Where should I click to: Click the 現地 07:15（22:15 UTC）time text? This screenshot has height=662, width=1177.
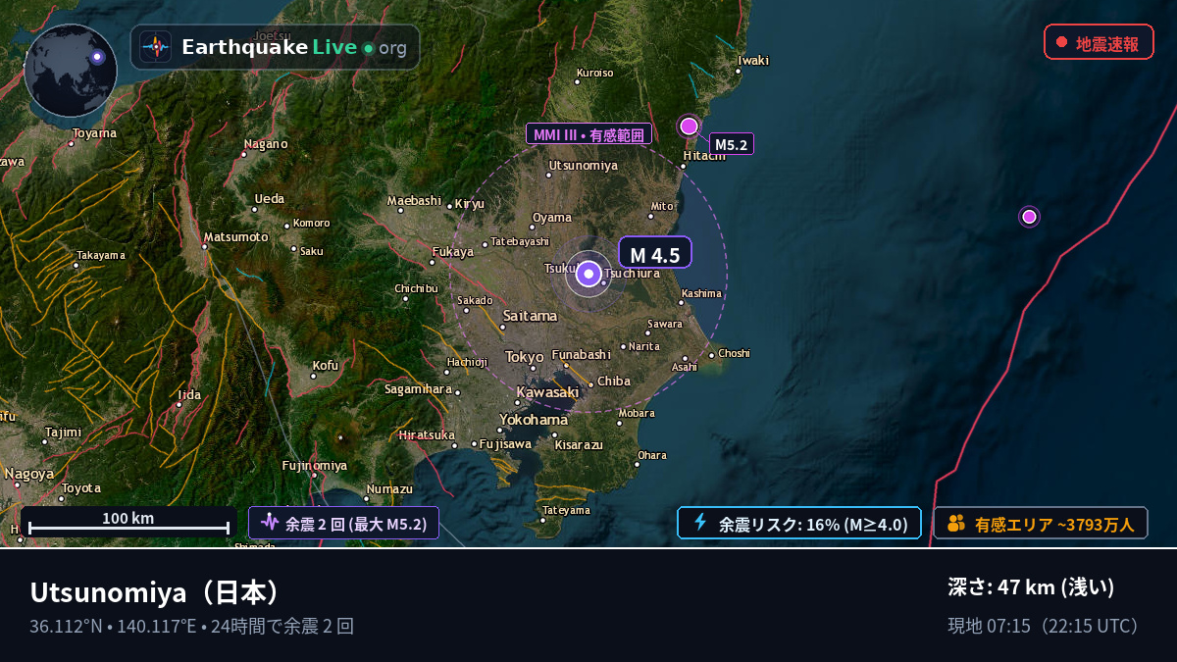[x=1046, y=626]
